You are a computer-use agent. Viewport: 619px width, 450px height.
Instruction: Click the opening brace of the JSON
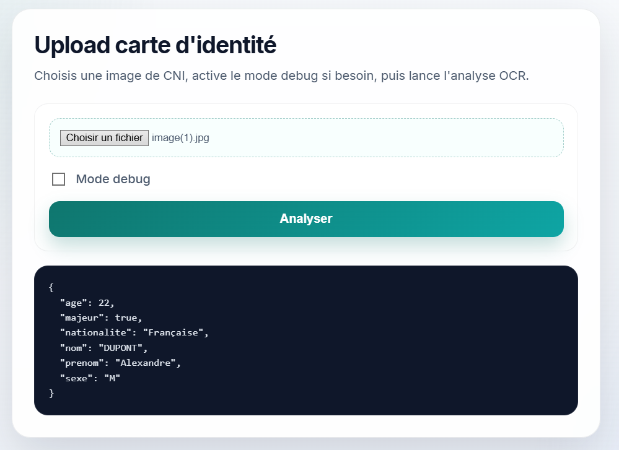click(x=51, y=288)
